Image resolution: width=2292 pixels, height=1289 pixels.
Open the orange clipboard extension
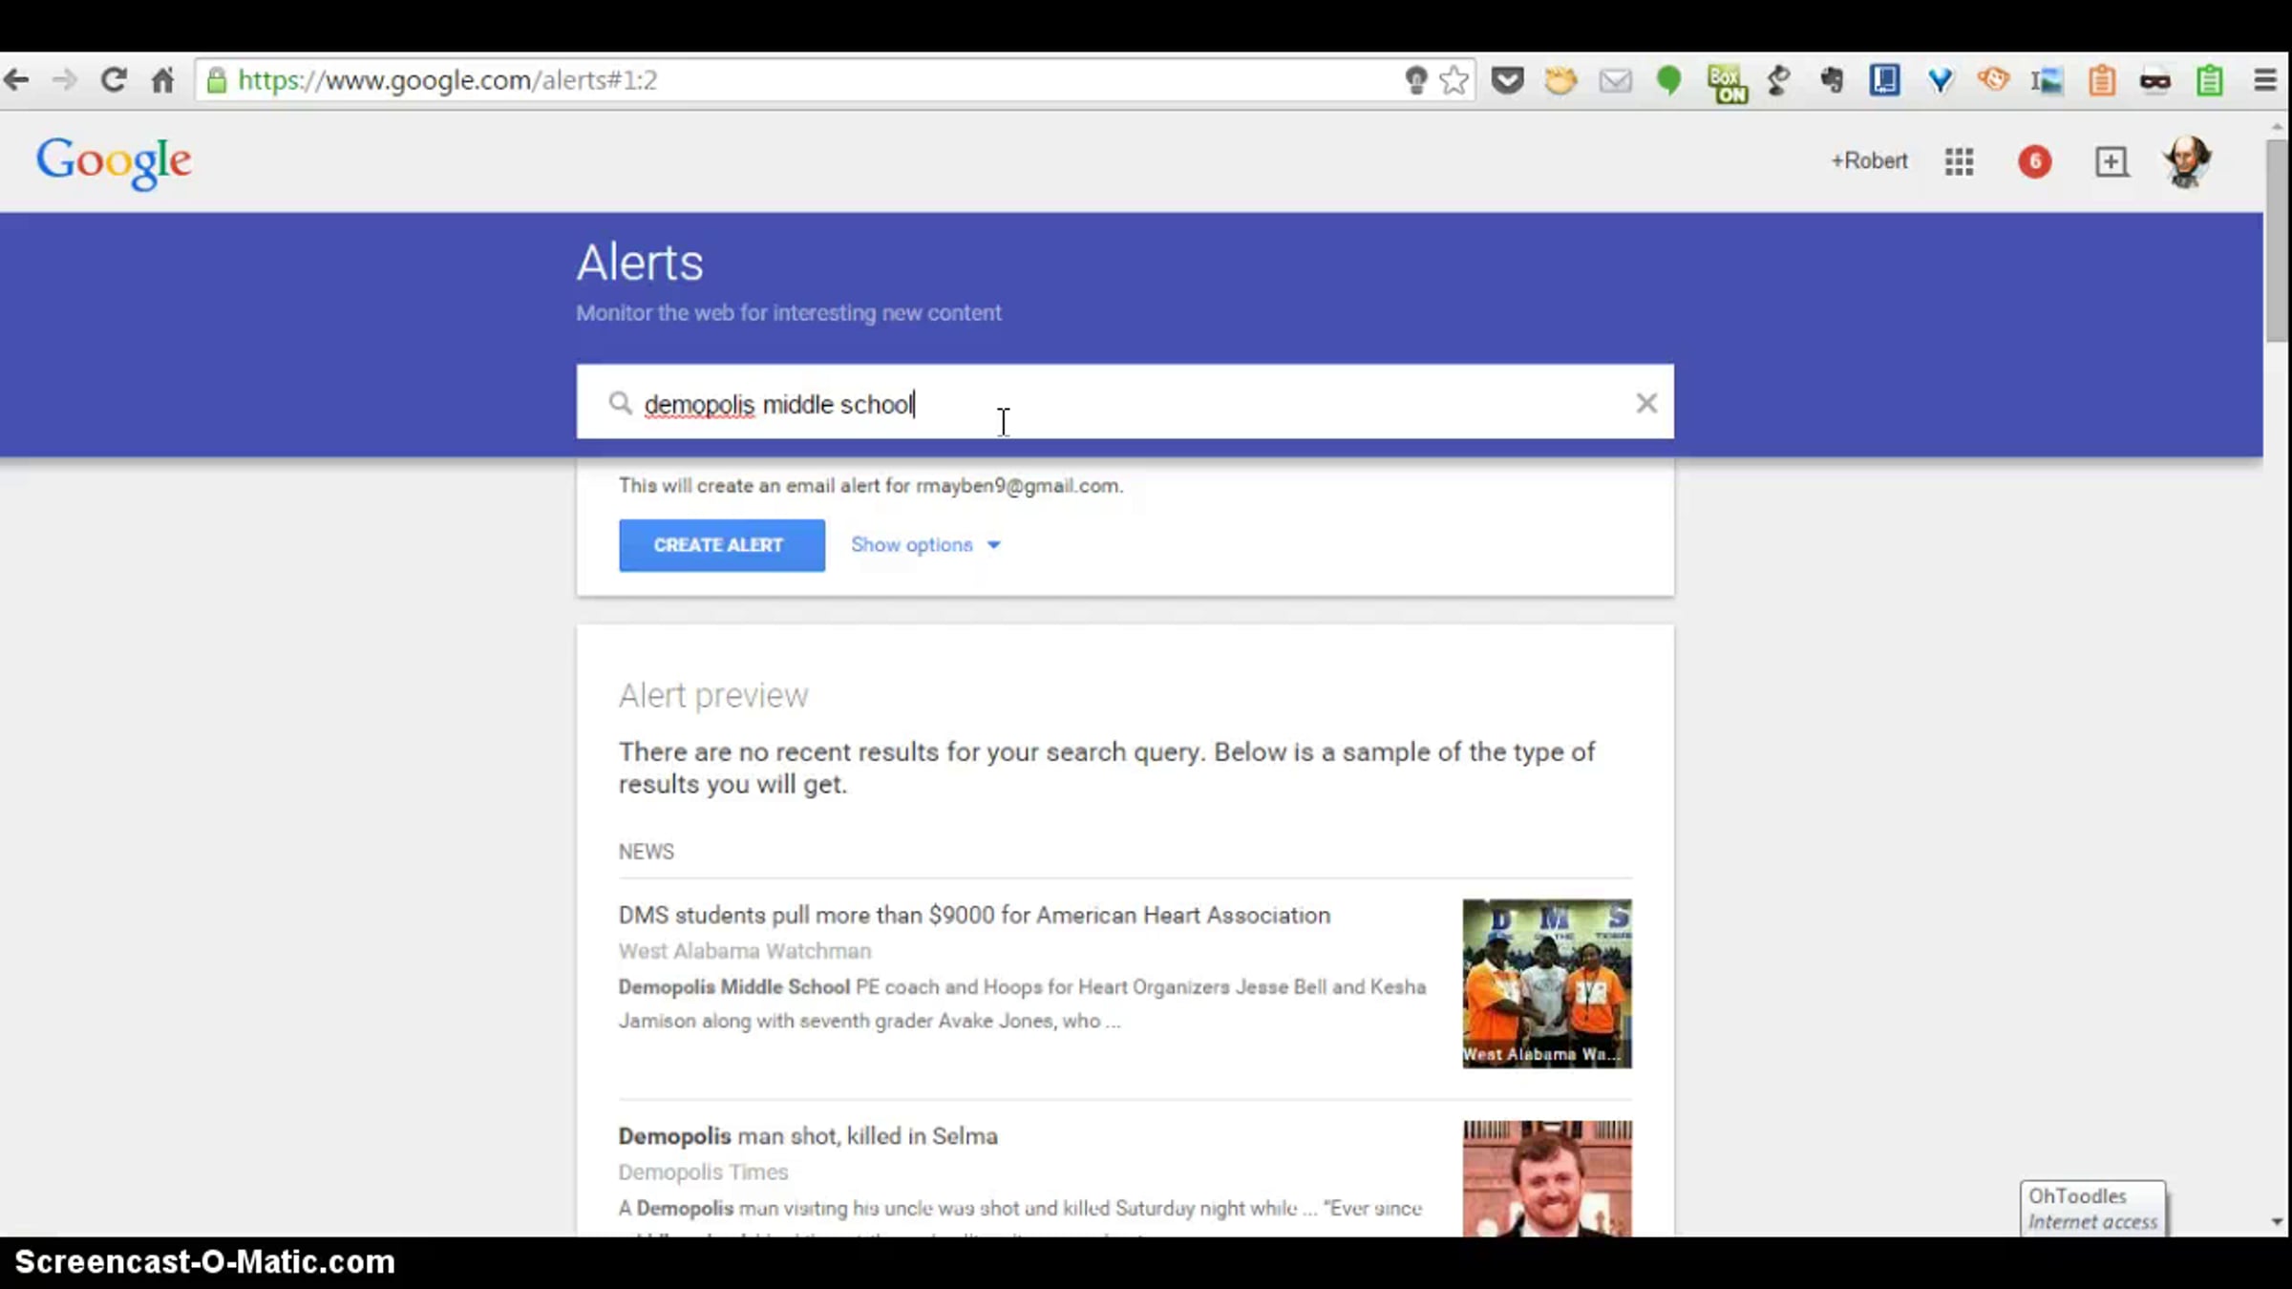(x=2102, y=80)
